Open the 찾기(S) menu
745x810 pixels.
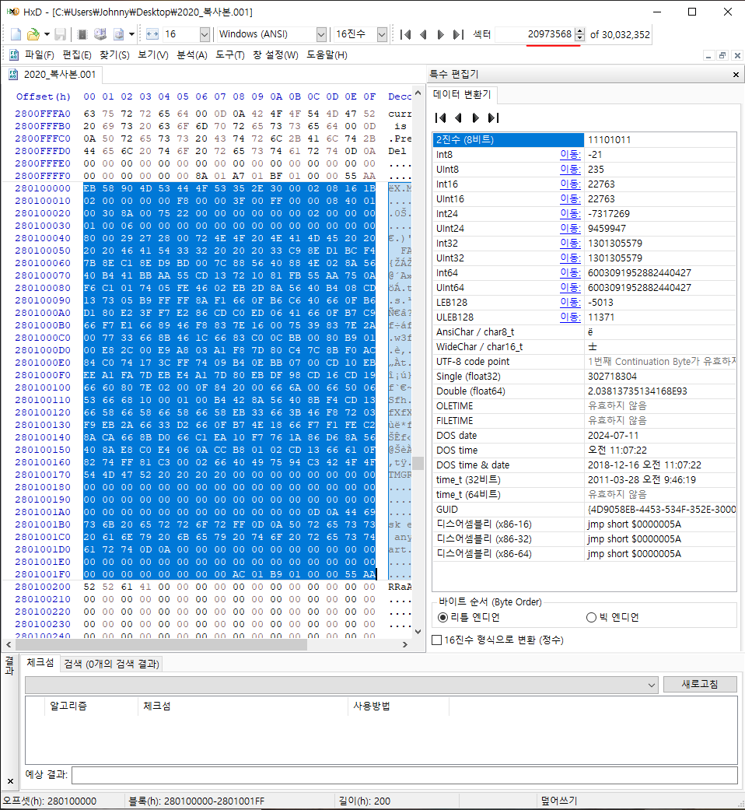click(x=114, y=54)
